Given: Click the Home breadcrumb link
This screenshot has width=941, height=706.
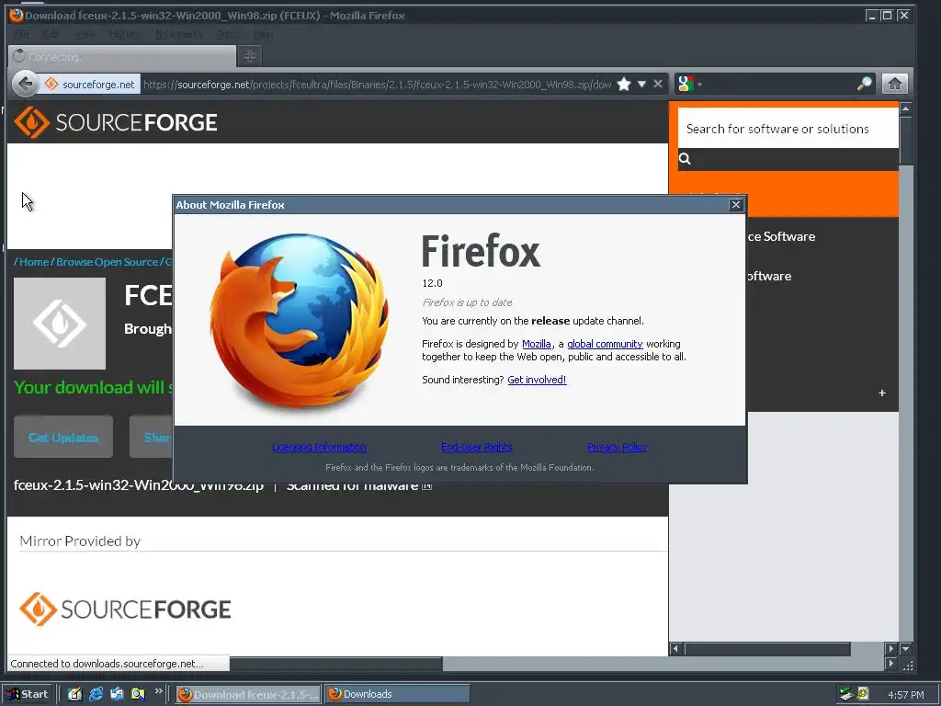Looking at the screenshot, I should tap(34, 262).
